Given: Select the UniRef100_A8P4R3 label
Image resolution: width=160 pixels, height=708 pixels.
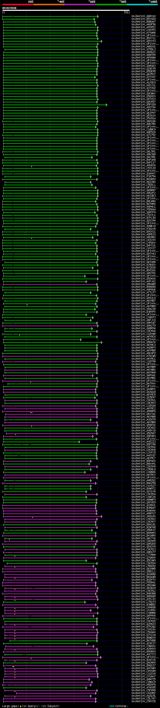Looking at the screenshot, I should pos(143,436).
